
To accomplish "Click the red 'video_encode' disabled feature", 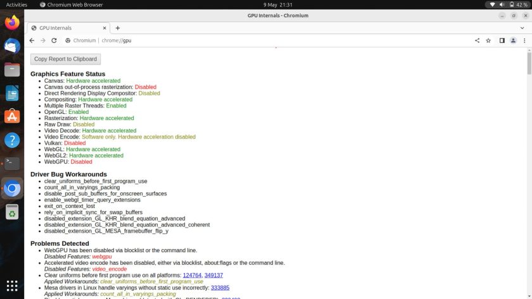I will 109,269.
